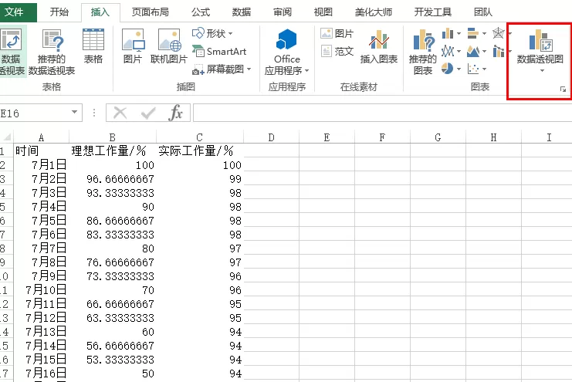Choose the radar chart icon

click(499, 33)
